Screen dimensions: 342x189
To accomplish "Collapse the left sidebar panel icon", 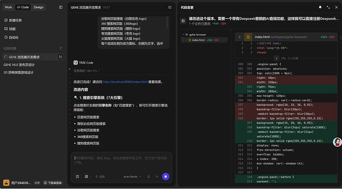I will click(x=61, y=7).
